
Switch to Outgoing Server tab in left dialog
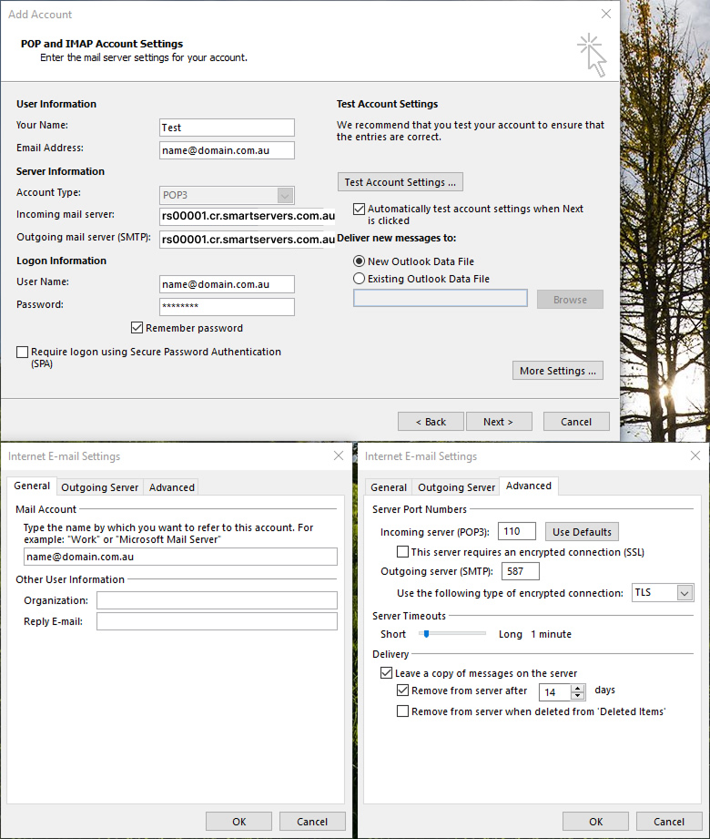click(100, 487)
